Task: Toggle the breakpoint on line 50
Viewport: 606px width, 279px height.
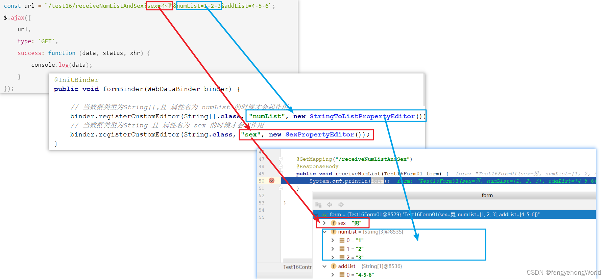Action: (x=271, y=181)
